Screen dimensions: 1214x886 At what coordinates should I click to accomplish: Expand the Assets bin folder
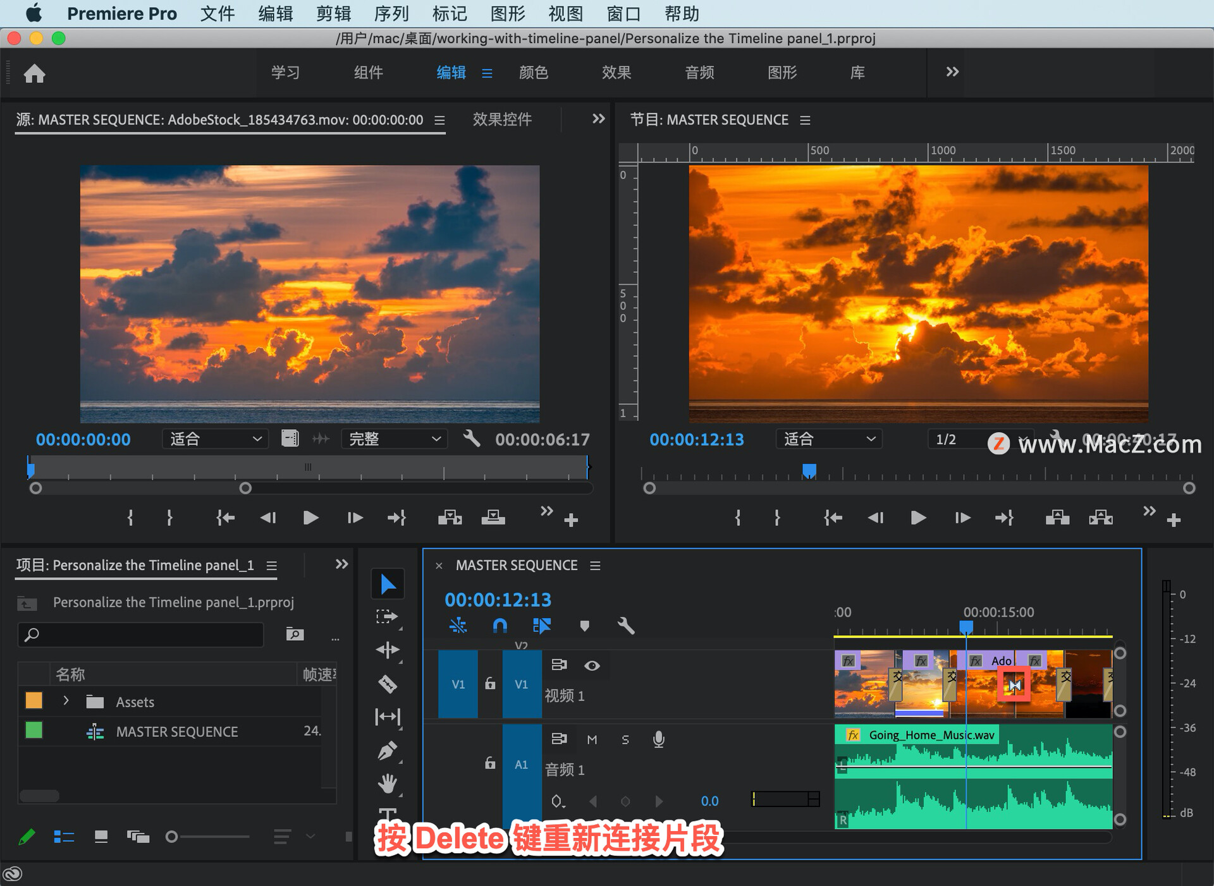[x=66, y=701]
